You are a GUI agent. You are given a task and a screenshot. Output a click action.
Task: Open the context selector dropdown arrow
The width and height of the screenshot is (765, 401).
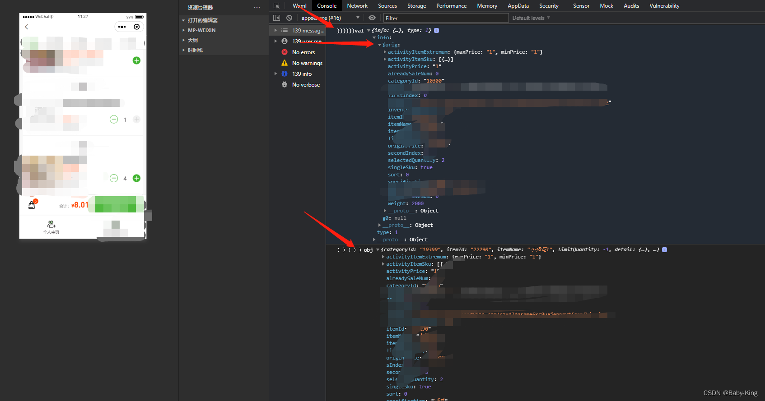[x=358, y=18]
